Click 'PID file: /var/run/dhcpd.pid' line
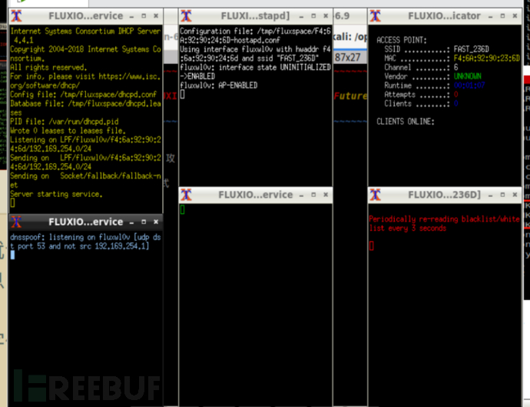This screenshot has width=530, height=407. (x=65, y=122)
